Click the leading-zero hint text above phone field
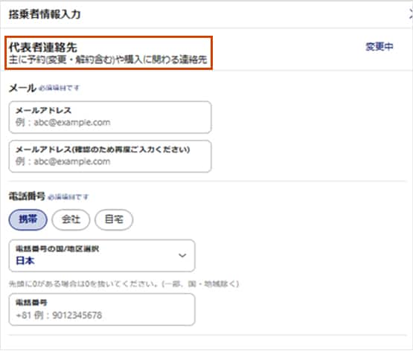This screenshot has height=351, width=413. tap(124, 283)
